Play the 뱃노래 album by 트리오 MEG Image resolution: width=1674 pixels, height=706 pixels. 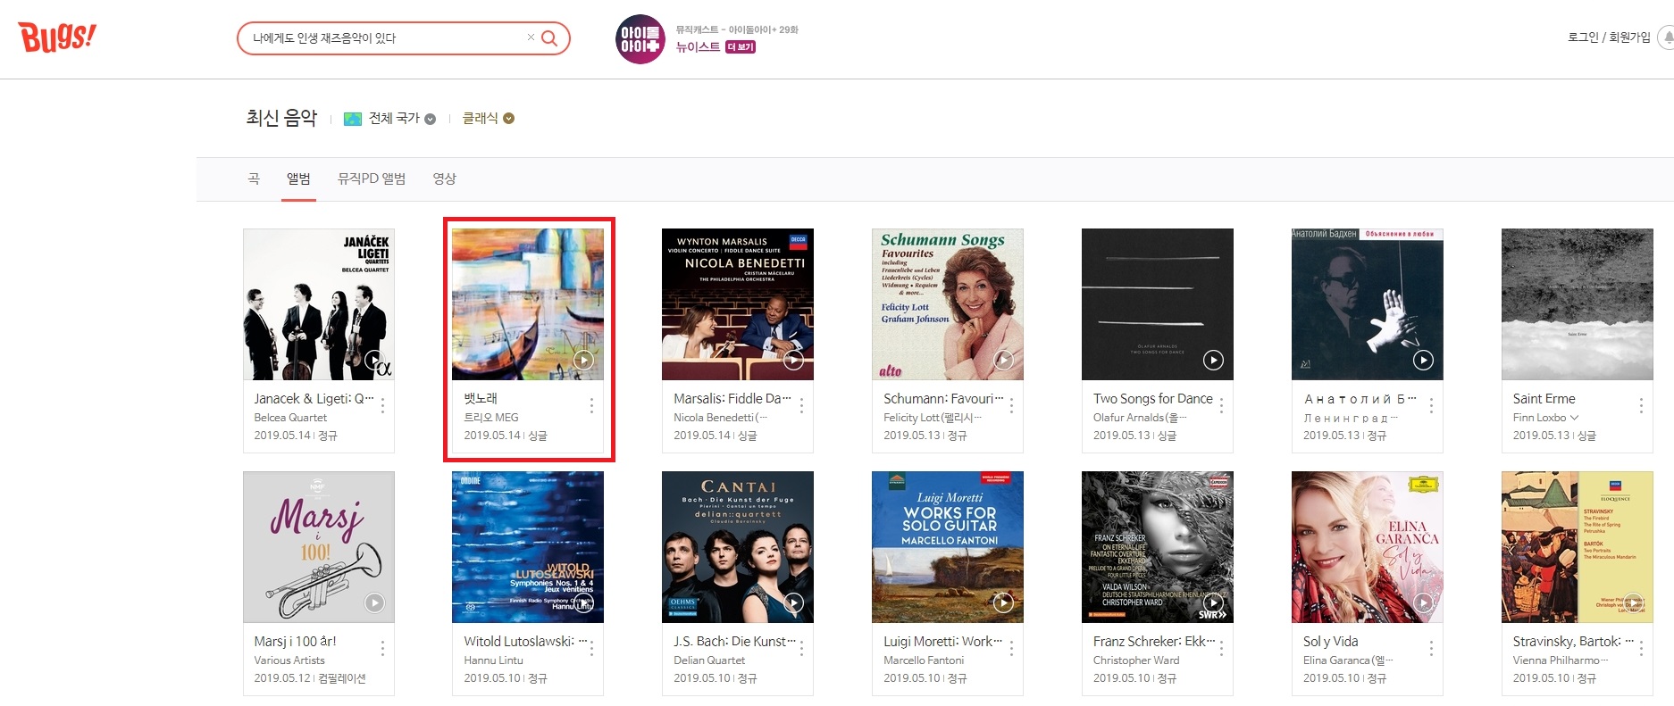[583, 361]
